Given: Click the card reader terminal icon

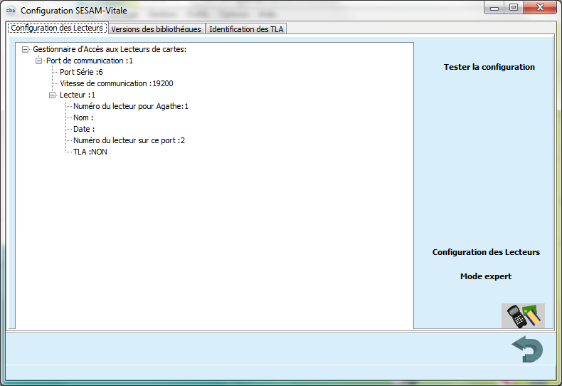Looking at the screenshot, I should pos(523,315).
